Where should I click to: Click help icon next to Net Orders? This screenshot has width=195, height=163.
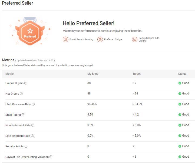(21, 94)
